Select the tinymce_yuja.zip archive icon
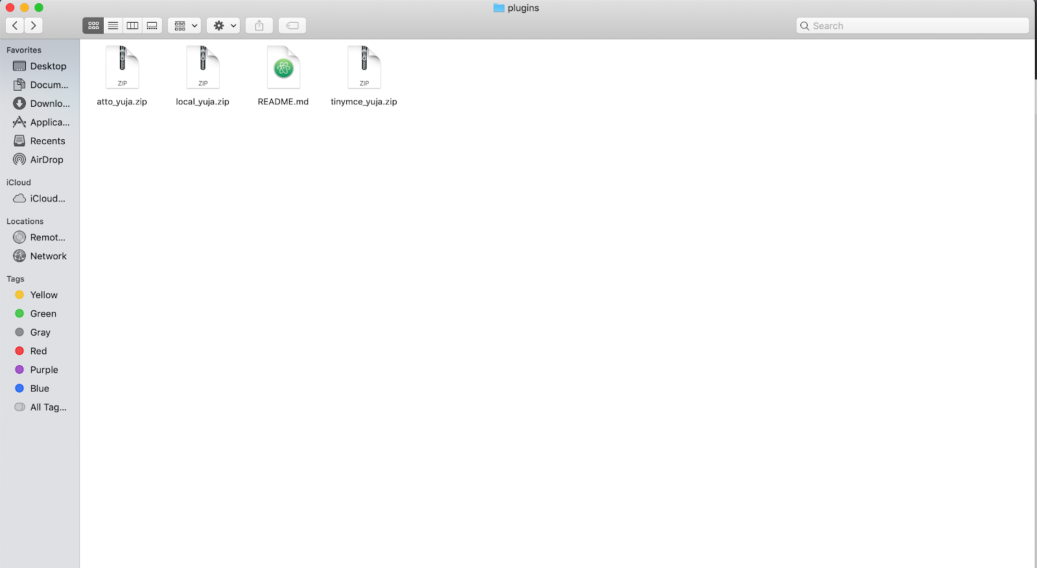The width and height of the screenshot is (1037, 568). click(364, 67)
